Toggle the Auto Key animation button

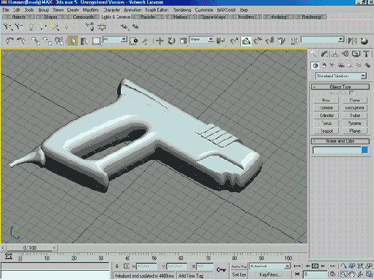coord(239,266)
